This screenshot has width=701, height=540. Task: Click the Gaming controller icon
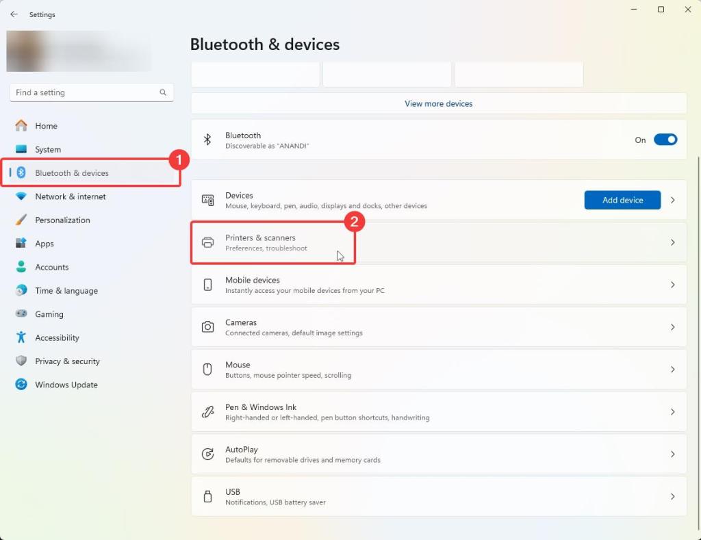pos(21,314)
